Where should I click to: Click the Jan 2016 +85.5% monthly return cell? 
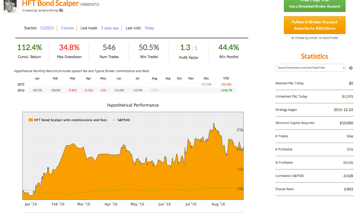37,90
